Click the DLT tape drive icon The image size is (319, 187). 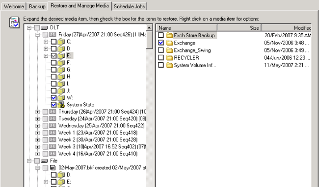pos(44,27)
